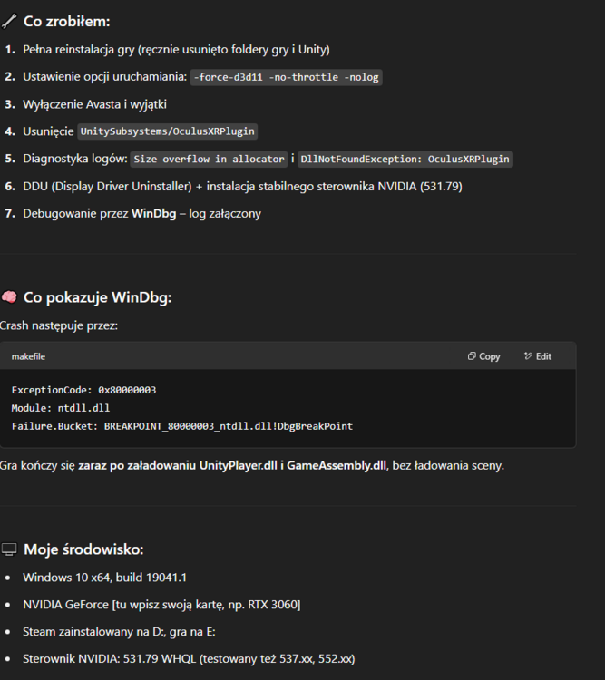Click 'Sterownik NVIDIA: 531.79 WHQL' bullet

click(x=189, y=659)
